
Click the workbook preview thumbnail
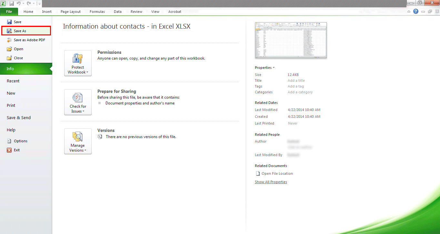point(291,40)
